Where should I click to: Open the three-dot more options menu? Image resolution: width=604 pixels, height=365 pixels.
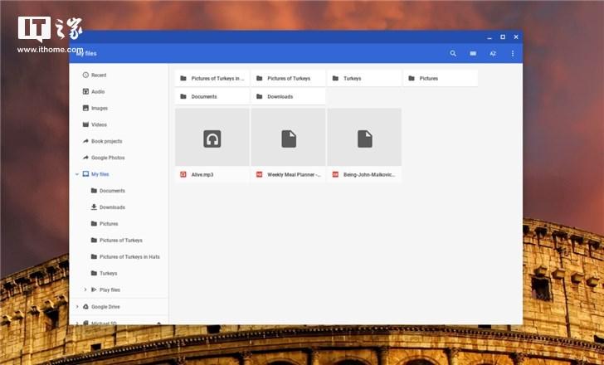[513, 54]
